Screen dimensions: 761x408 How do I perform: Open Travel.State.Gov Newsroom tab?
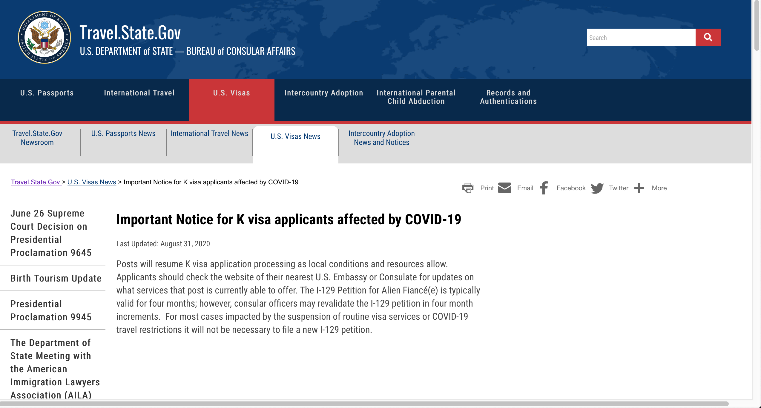(x=37, y=138)
